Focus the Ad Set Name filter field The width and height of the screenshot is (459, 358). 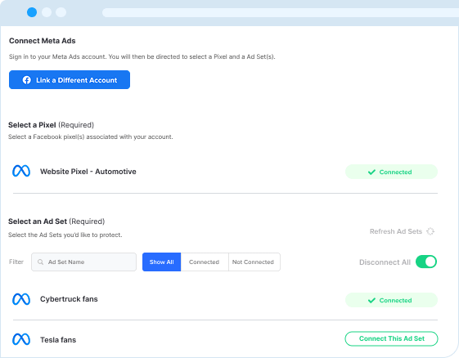coord(83,262)
